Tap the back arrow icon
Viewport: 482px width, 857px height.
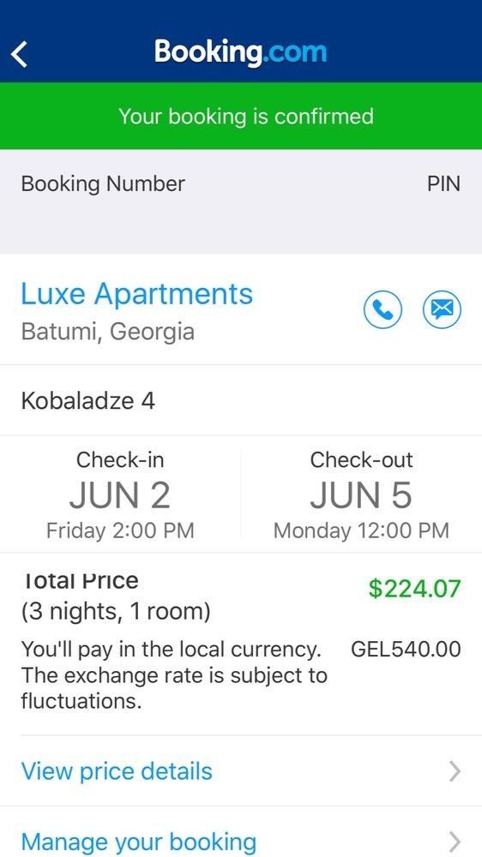[x=19, y=54]
